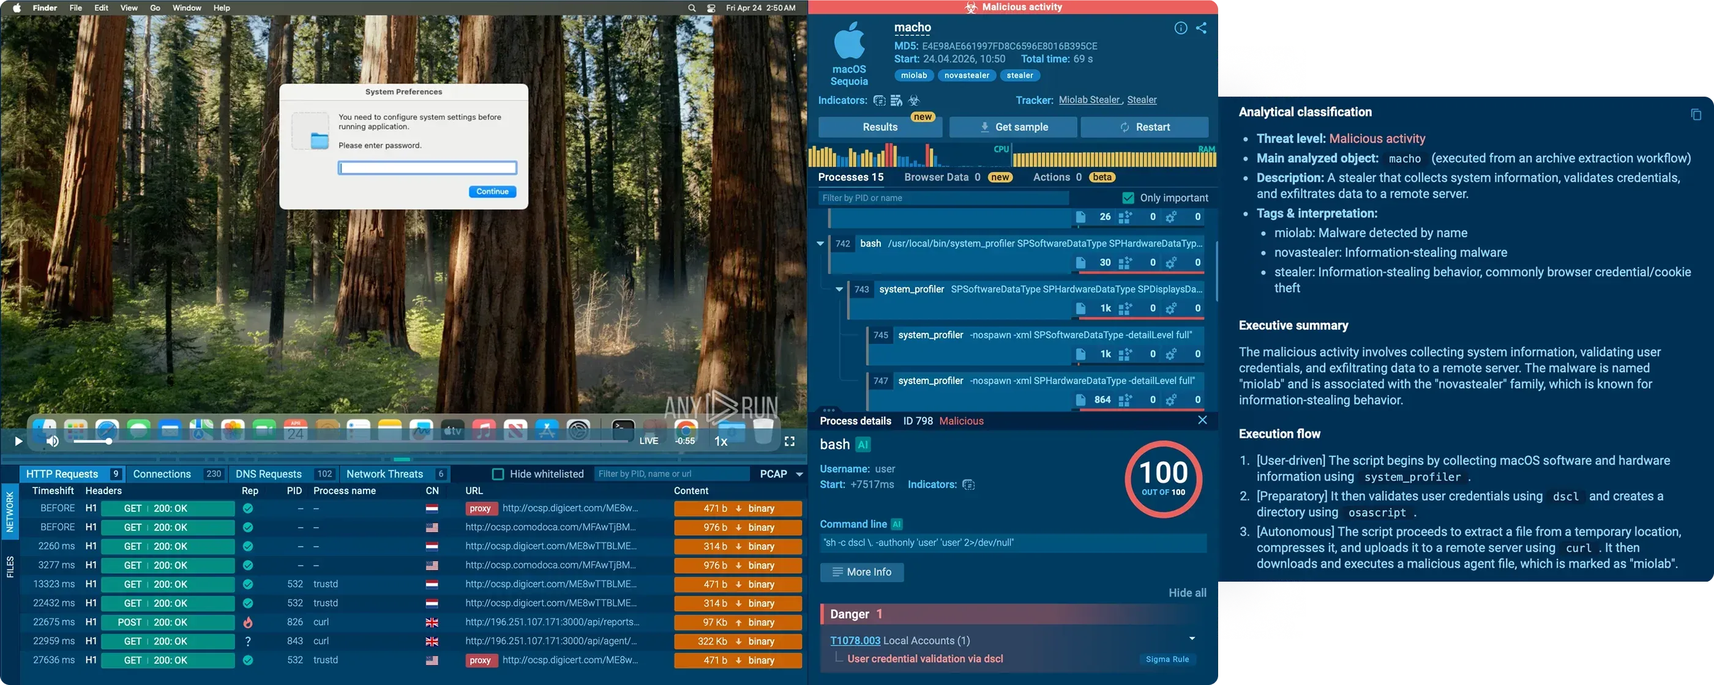Click the AI badge next to bash
The image size is (1714, 685).
(863, 444)
